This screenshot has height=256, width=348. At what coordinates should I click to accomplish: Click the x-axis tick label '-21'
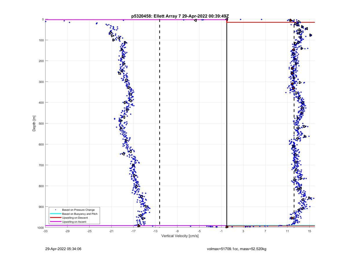point(111,231)
